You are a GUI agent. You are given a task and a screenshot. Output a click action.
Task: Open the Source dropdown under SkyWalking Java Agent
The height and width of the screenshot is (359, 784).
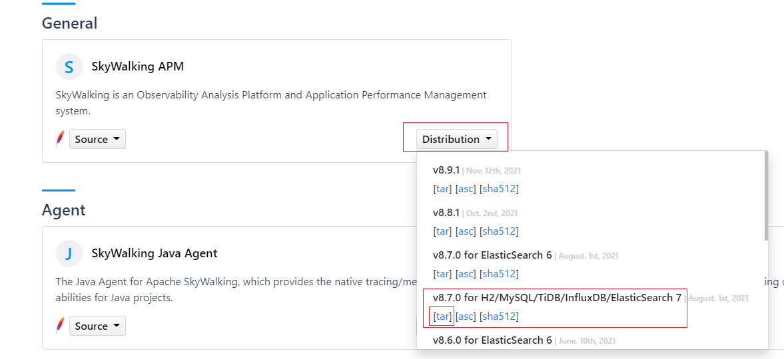click(x=97, y=326)
